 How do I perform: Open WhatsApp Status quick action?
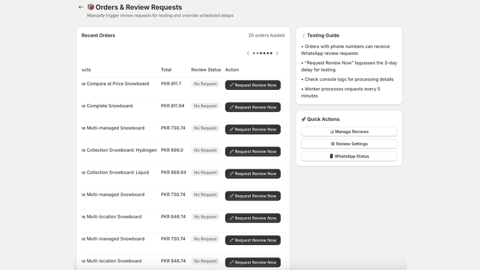pyautogui.click(x=349, y=156)
